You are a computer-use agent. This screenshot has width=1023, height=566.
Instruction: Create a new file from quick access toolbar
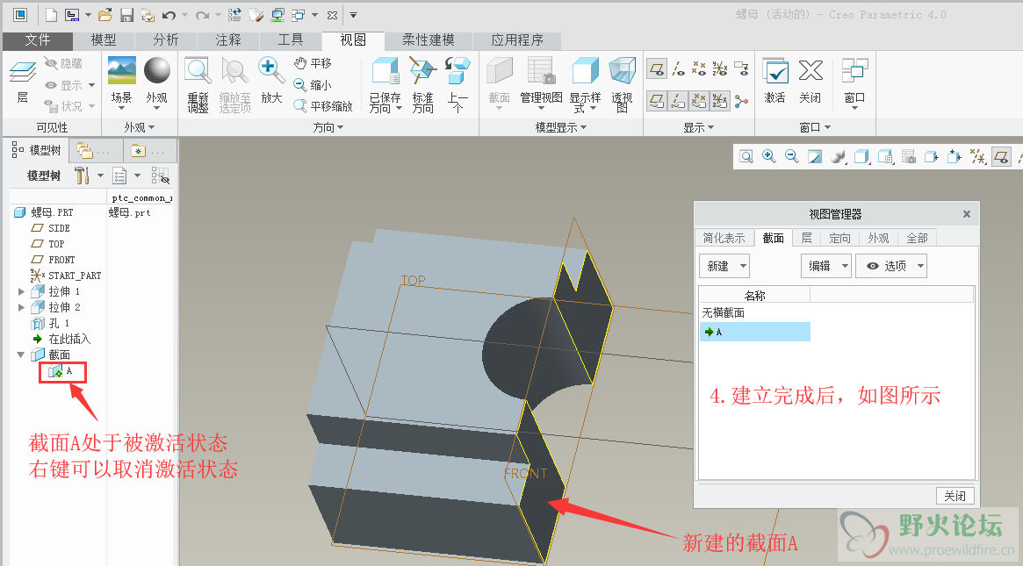click(51, 14)
